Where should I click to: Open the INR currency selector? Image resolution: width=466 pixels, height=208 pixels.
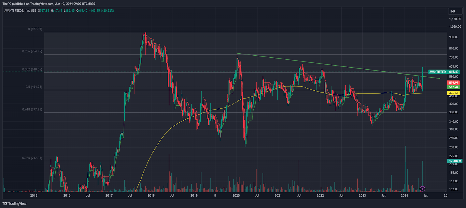click(x=455, y=11)
